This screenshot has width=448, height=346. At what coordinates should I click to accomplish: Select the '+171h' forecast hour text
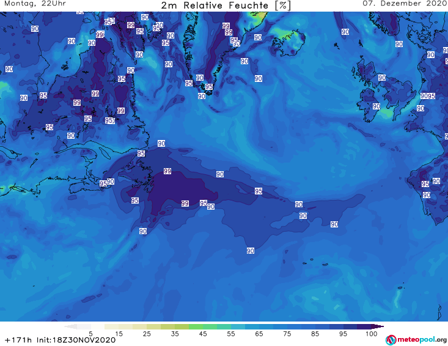[18, 340]
